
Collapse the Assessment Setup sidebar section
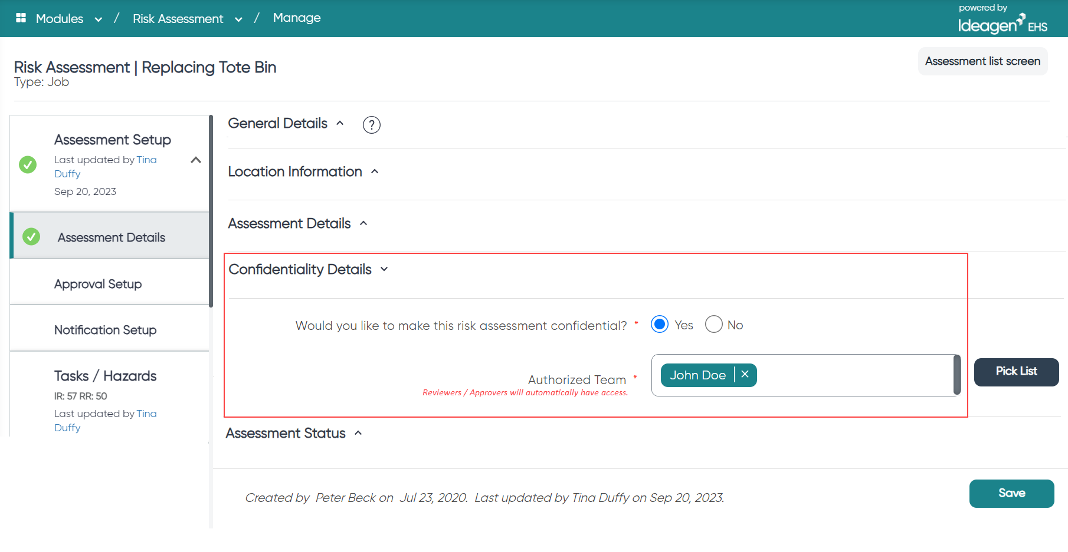click(x=196, y=160)
